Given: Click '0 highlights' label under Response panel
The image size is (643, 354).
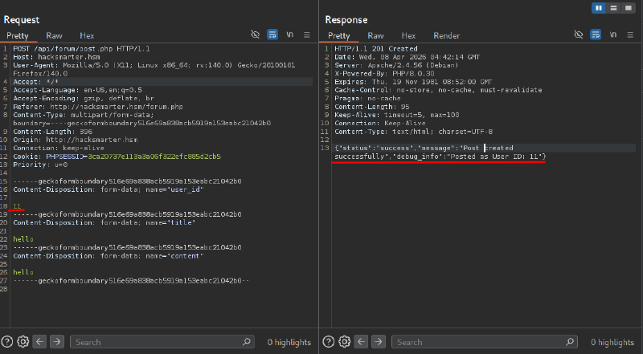Looking at the screenshot, I should click(x=612, y=342).
